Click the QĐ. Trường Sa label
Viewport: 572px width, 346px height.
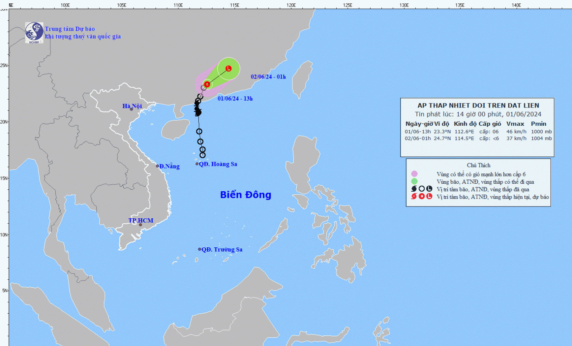coord(222,250)
